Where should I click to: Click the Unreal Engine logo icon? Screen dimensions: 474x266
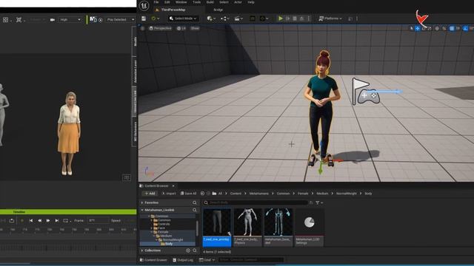pos(144,6)
